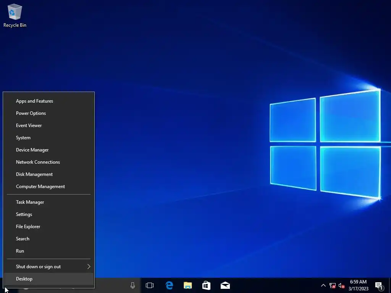Screen dimensions: 391x293
Task: Click the Cortana microphone icon
Action: tap(132, 285)
